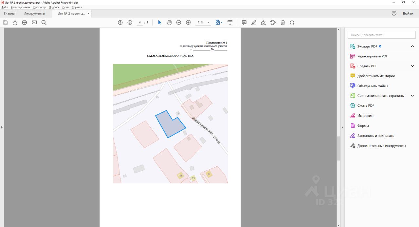Screen dimensions: 419x227
Task: Add a sticky note comment icon
Action: 244,23
